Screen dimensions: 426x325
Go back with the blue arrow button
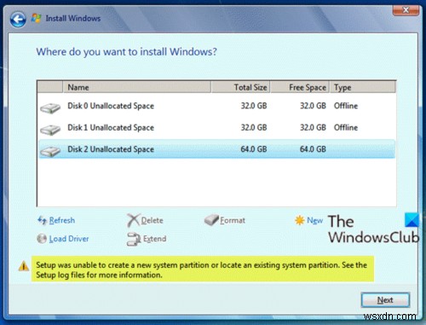[x=18, y=20]
